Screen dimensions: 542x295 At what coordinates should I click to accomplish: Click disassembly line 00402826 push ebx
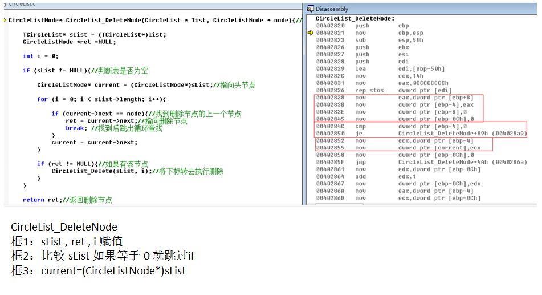[x=362, y=47]
